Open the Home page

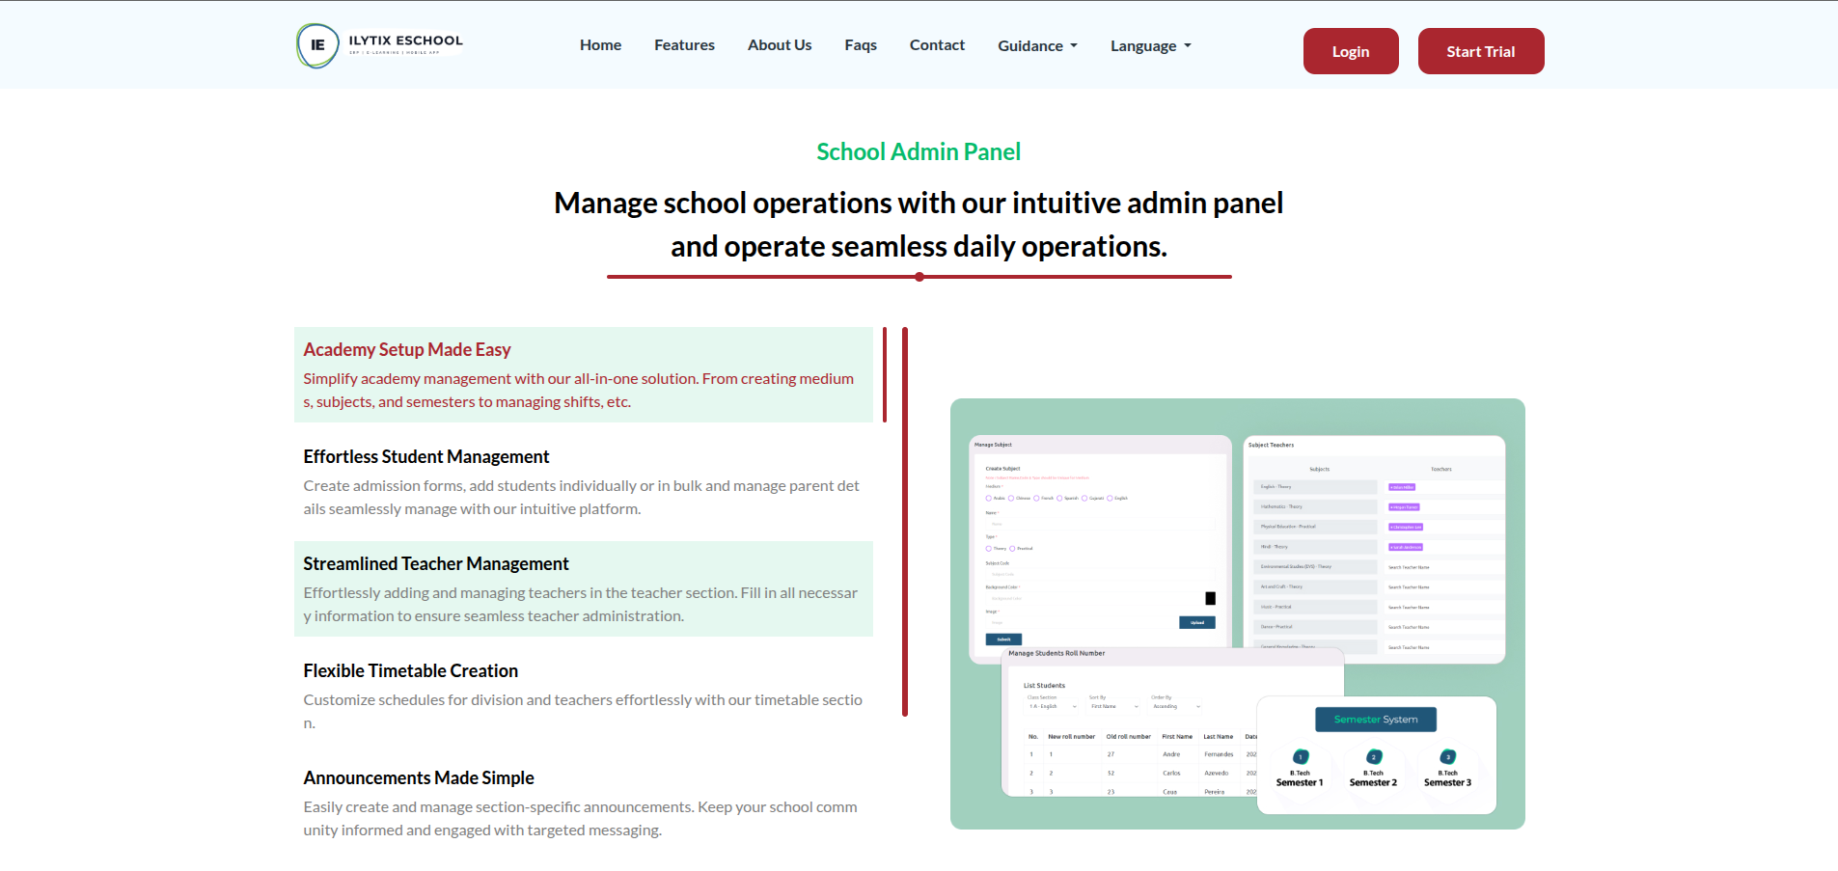[600, 45]
